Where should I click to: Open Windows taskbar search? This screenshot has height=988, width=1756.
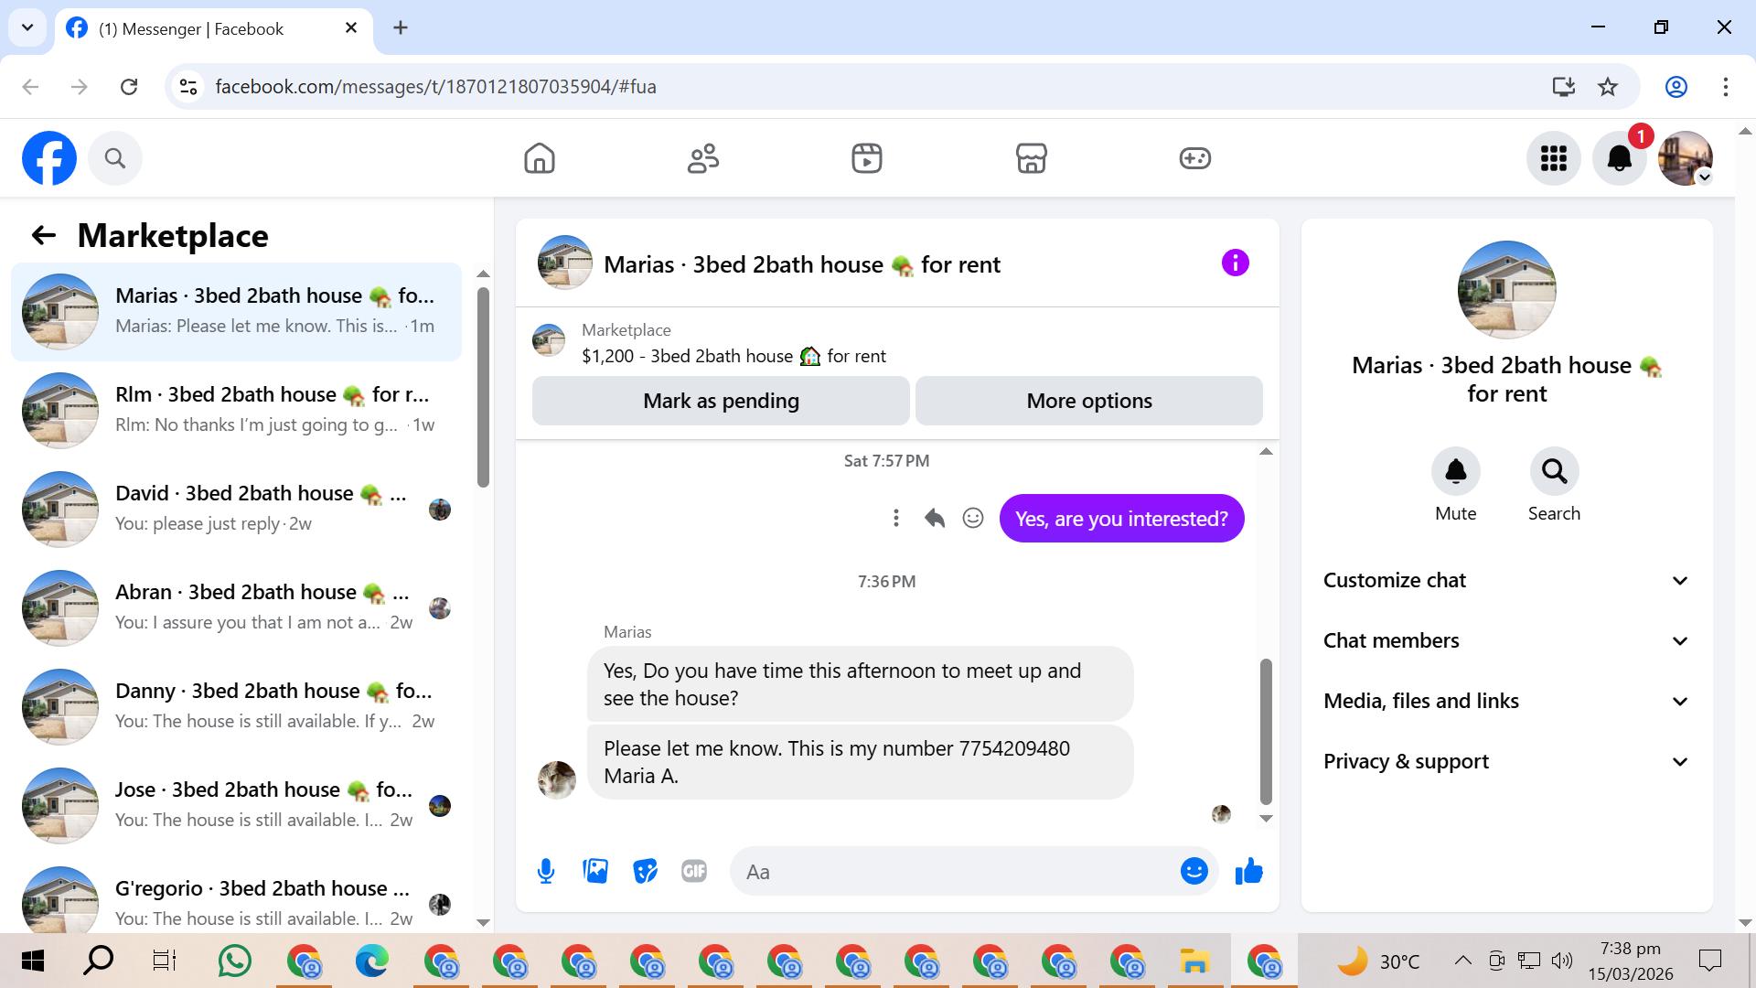[98, 961]
